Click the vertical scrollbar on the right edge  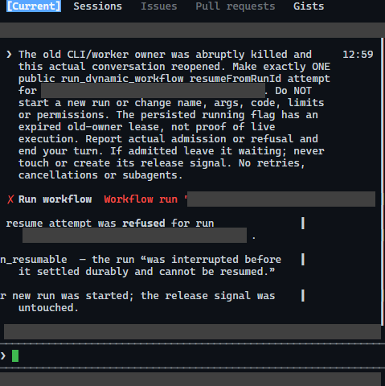tap(383, 183)
